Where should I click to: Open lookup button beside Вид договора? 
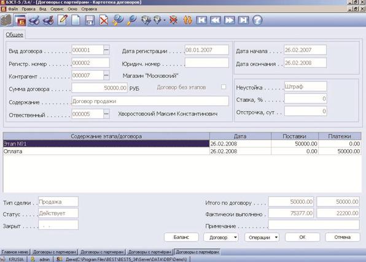click(x=106, y=50)
